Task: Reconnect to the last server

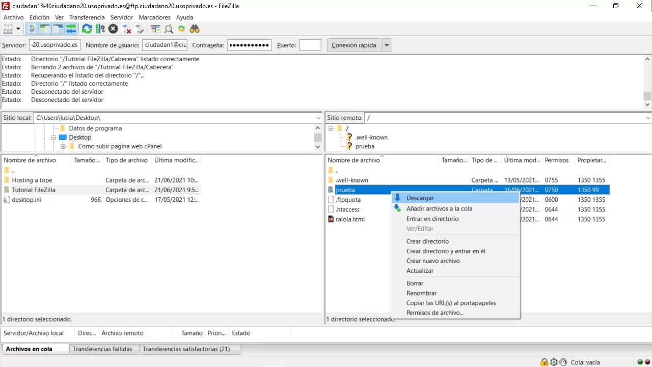Action: click(139, 29)
